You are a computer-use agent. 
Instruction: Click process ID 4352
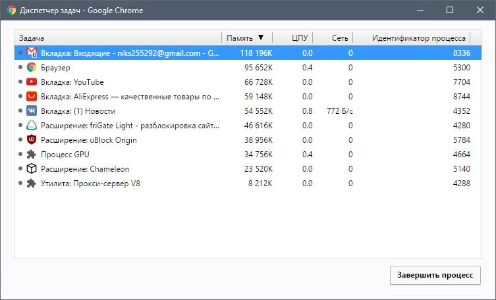tap(462, 111)
